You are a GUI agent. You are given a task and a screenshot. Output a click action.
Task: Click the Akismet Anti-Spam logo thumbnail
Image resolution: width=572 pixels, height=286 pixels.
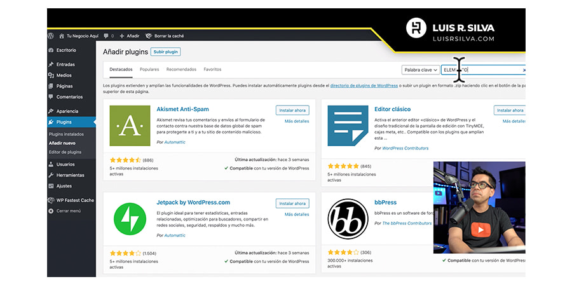click(130, 126)
